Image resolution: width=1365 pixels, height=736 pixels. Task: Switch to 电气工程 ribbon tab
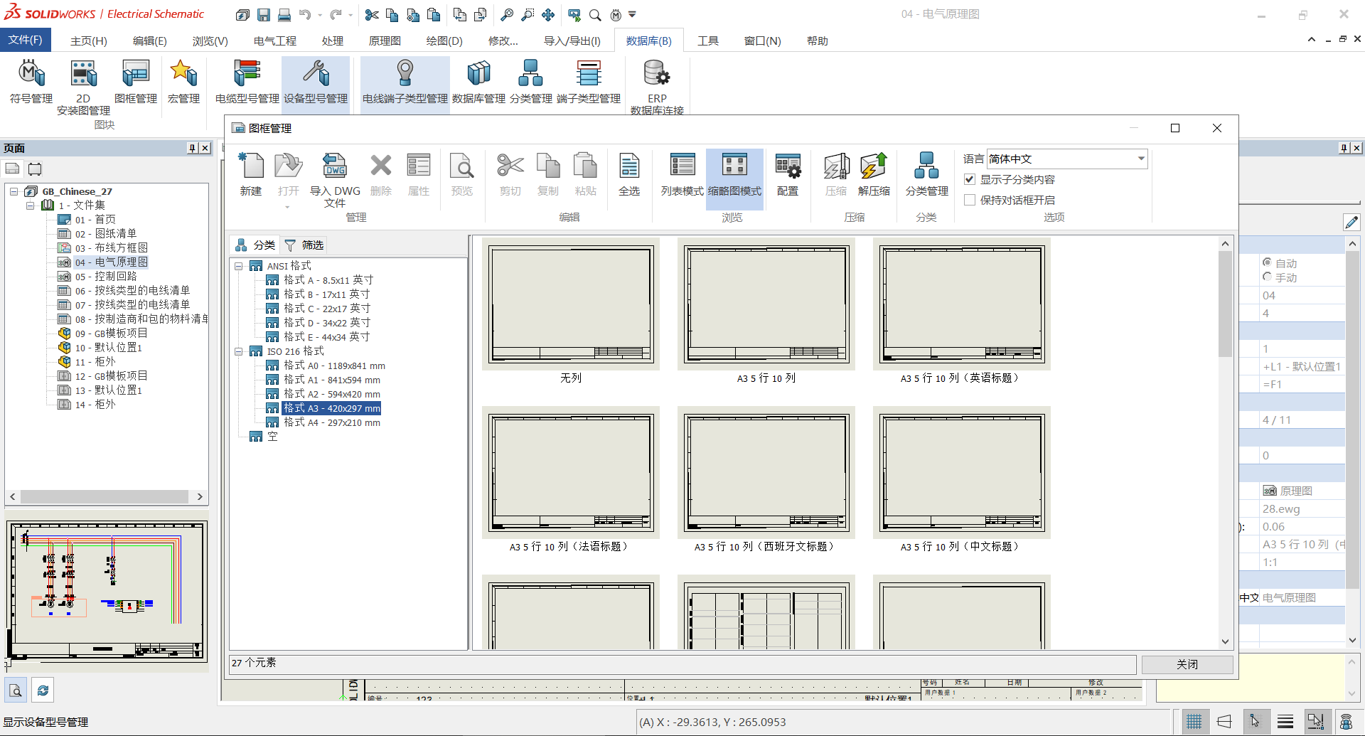pos(275,41)
